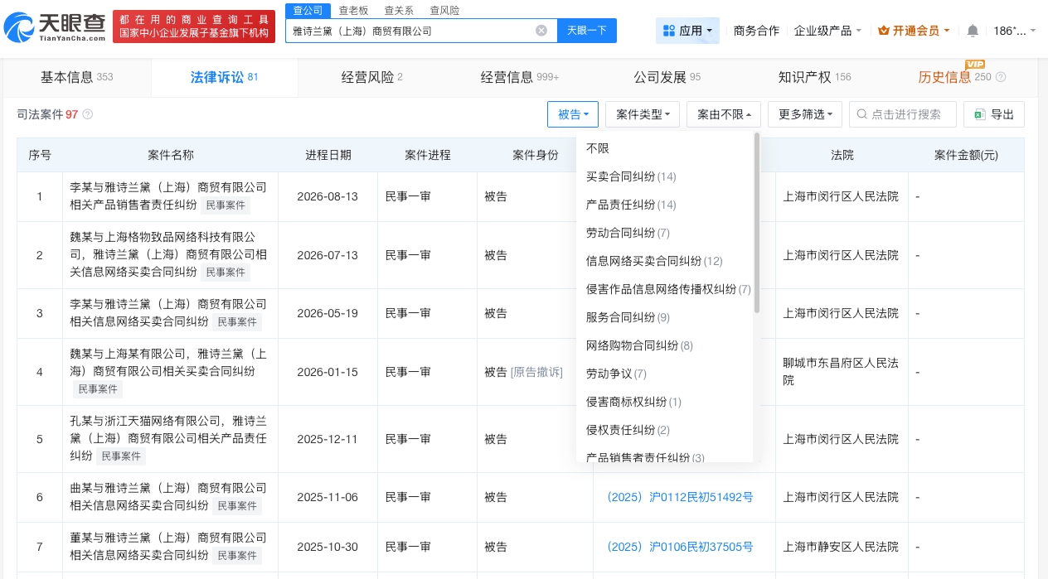Switch to the 知识产权 tab
Viewport: 1048px width, 579px height.
pyautogui.click(x=814, y=77)
